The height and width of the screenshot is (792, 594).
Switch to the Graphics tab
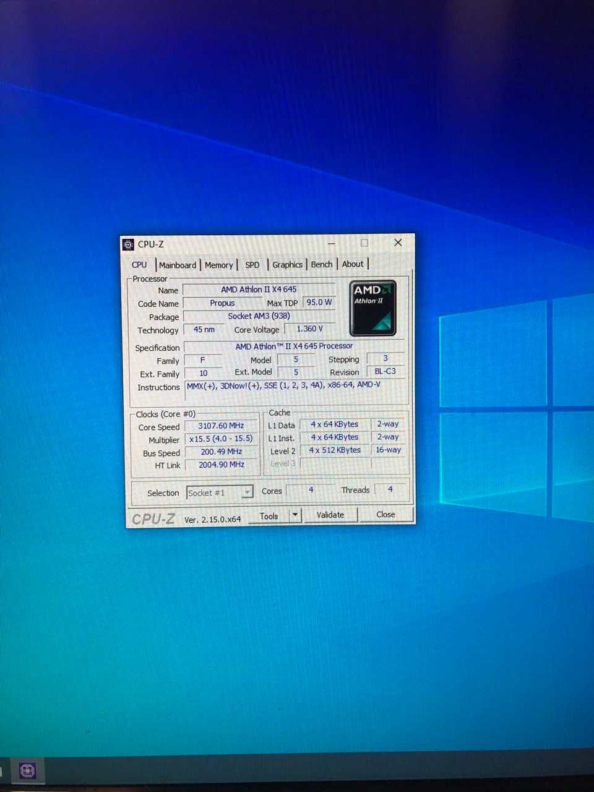[288, 264]
